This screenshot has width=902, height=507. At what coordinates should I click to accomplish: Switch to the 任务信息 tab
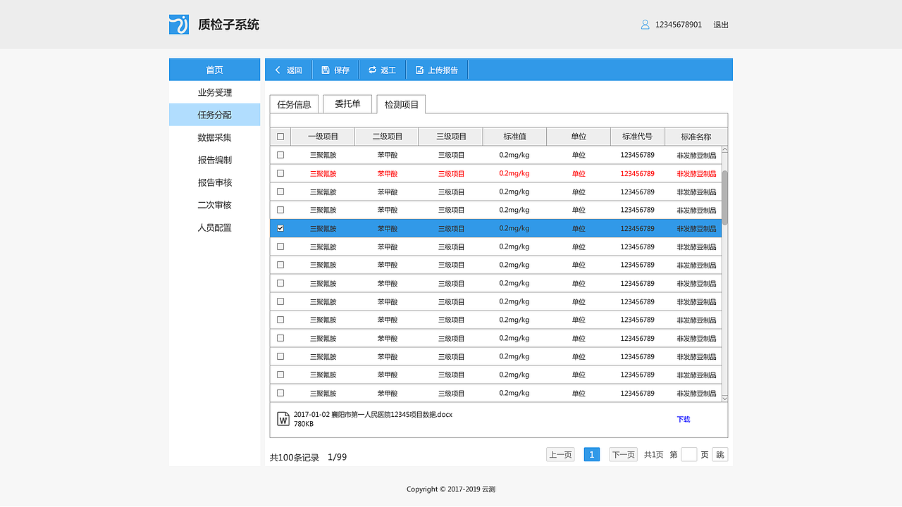click(x=294, y=104)
